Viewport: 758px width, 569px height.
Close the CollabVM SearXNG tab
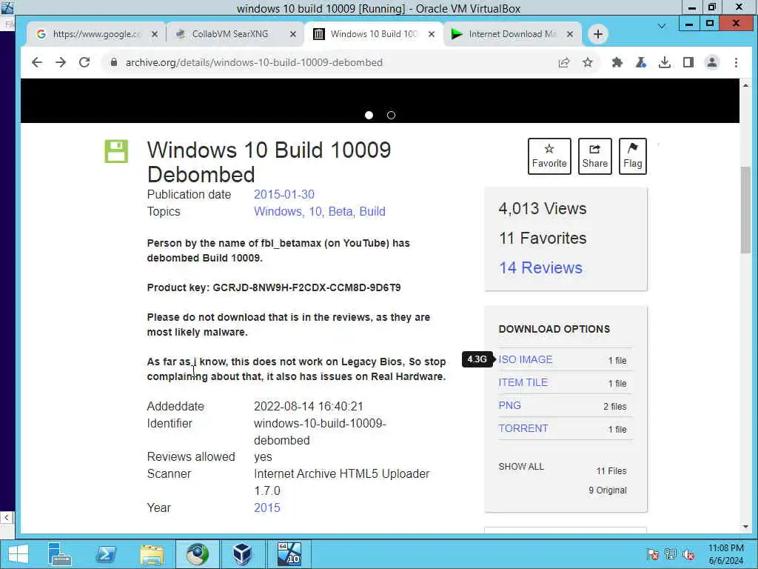point(292,34)
